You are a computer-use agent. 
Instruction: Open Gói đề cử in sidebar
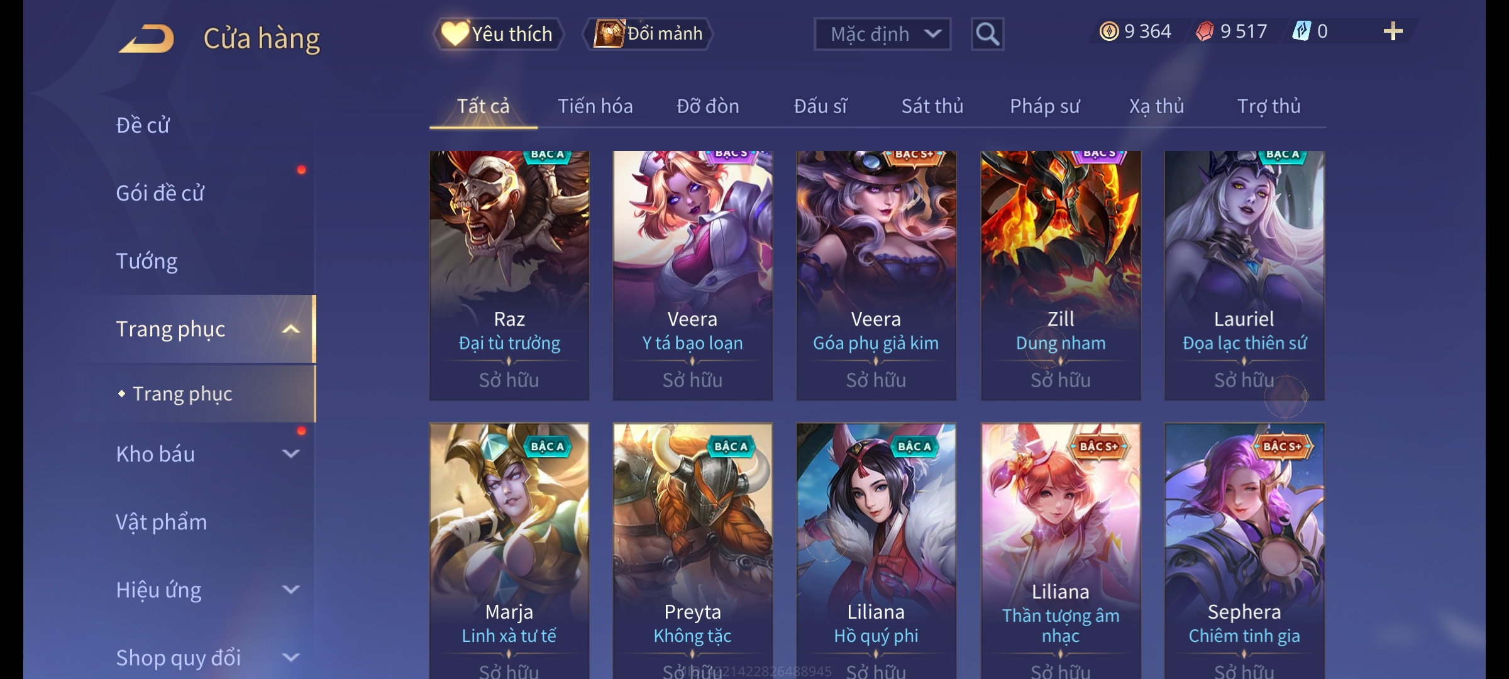pyautogui.click(x=160, y=193)
